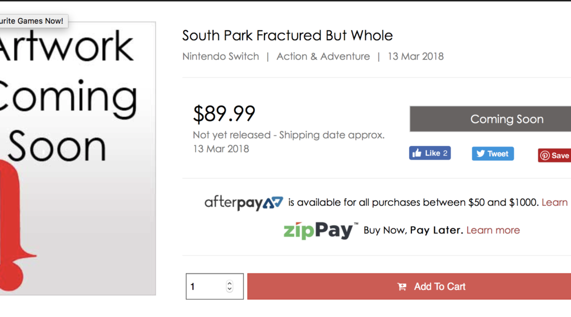The width and height of the screenshot is (571, 317).
Task: Open the zipPay Learn more link
Action: point(493,230)
